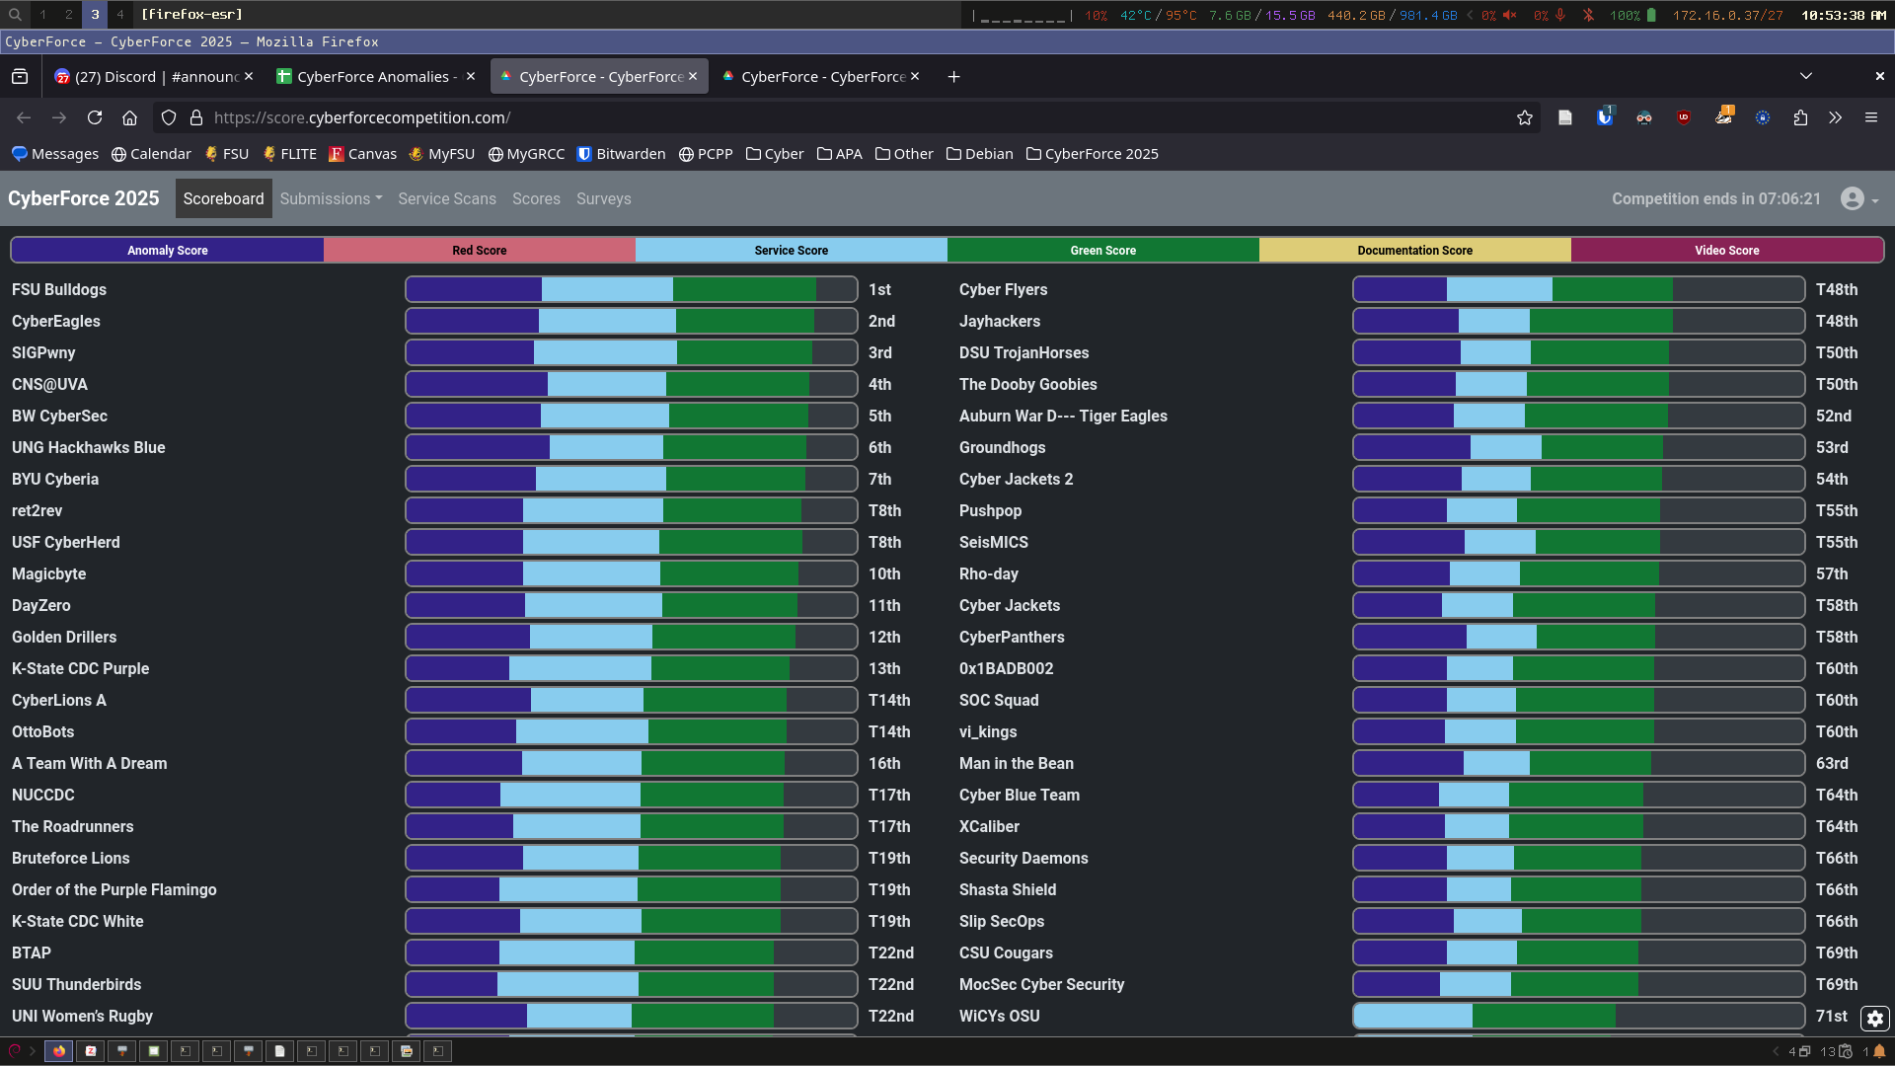Open the Service Scans nav item
The height and width of the screenshot is (1066, 1895).
(x=447, y=198)
